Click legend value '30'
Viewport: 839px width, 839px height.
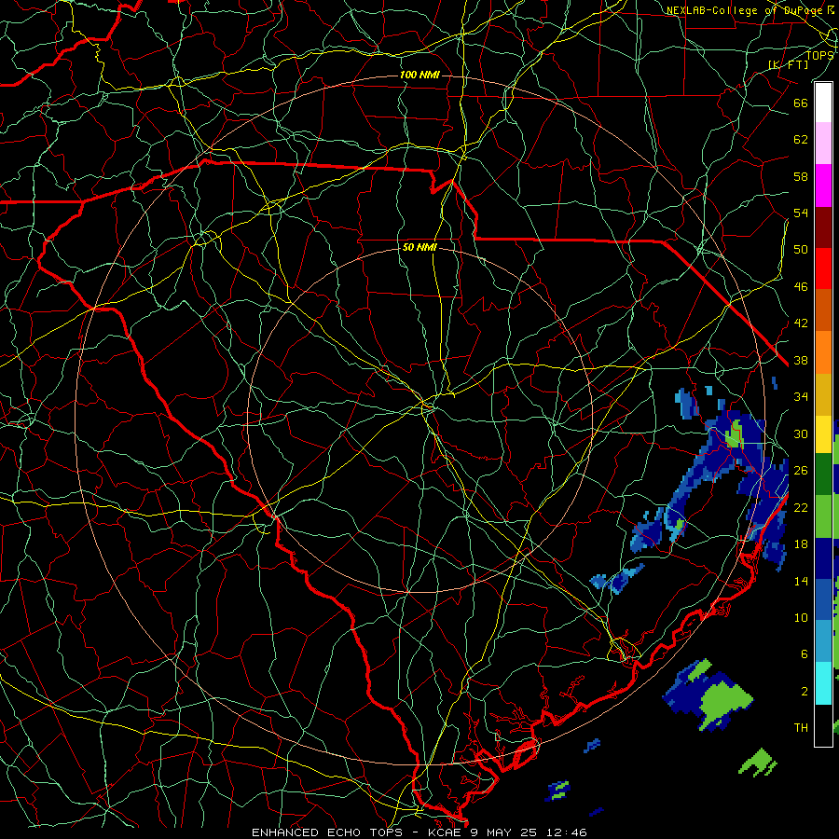(801, 433)
